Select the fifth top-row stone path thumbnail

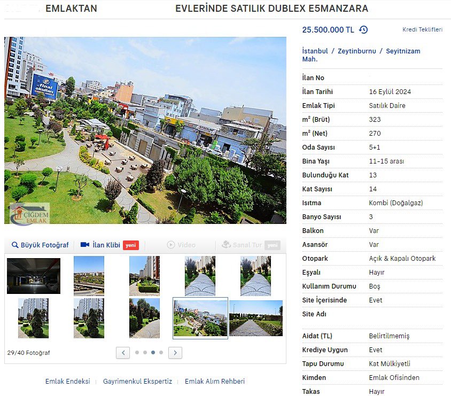pos(255,276)
